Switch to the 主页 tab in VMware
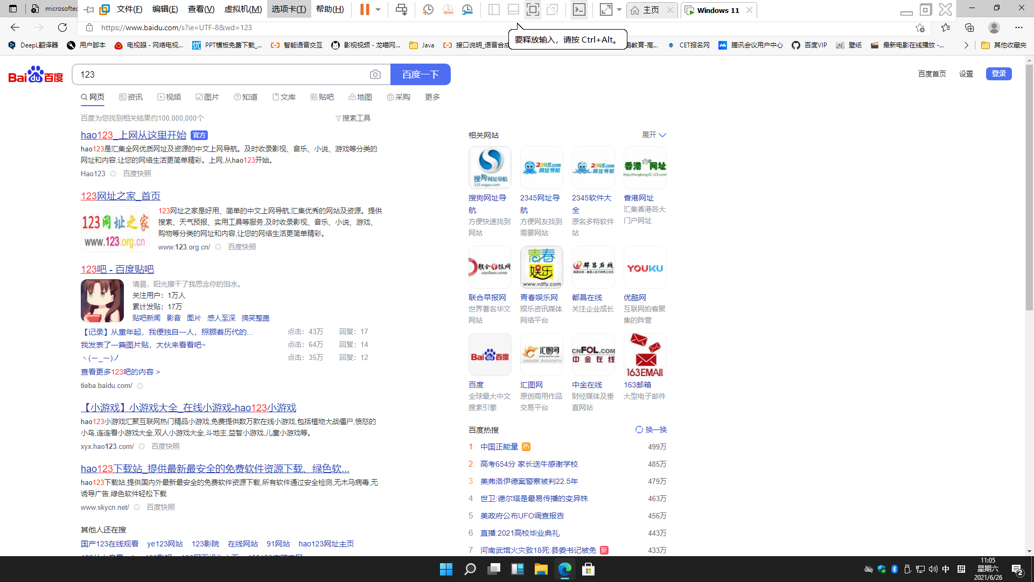1034x582 pixels. coord(651,10)
